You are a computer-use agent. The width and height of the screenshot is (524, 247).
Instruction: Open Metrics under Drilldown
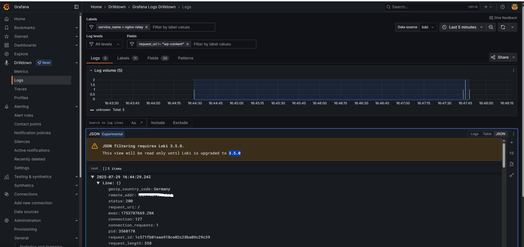(21, 71)
